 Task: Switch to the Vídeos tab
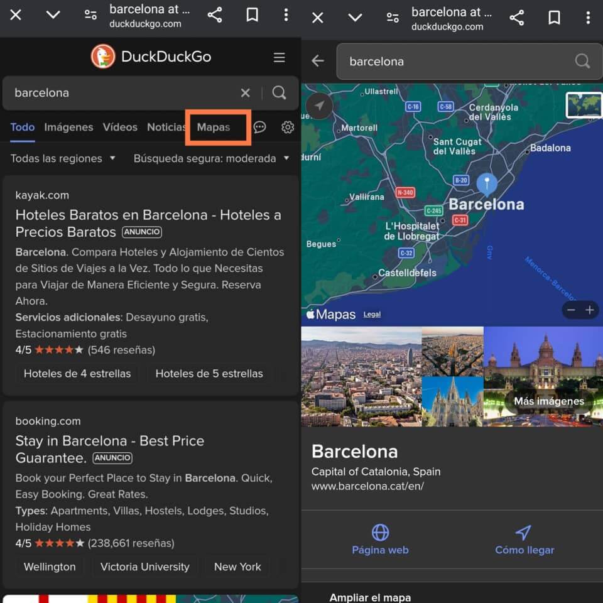pos(120,128)
